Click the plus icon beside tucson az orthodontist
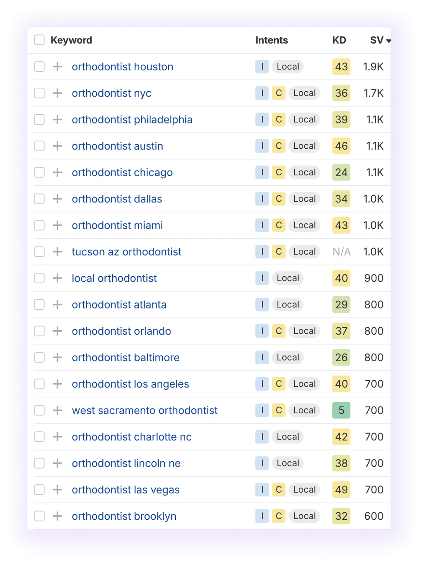 57,251
